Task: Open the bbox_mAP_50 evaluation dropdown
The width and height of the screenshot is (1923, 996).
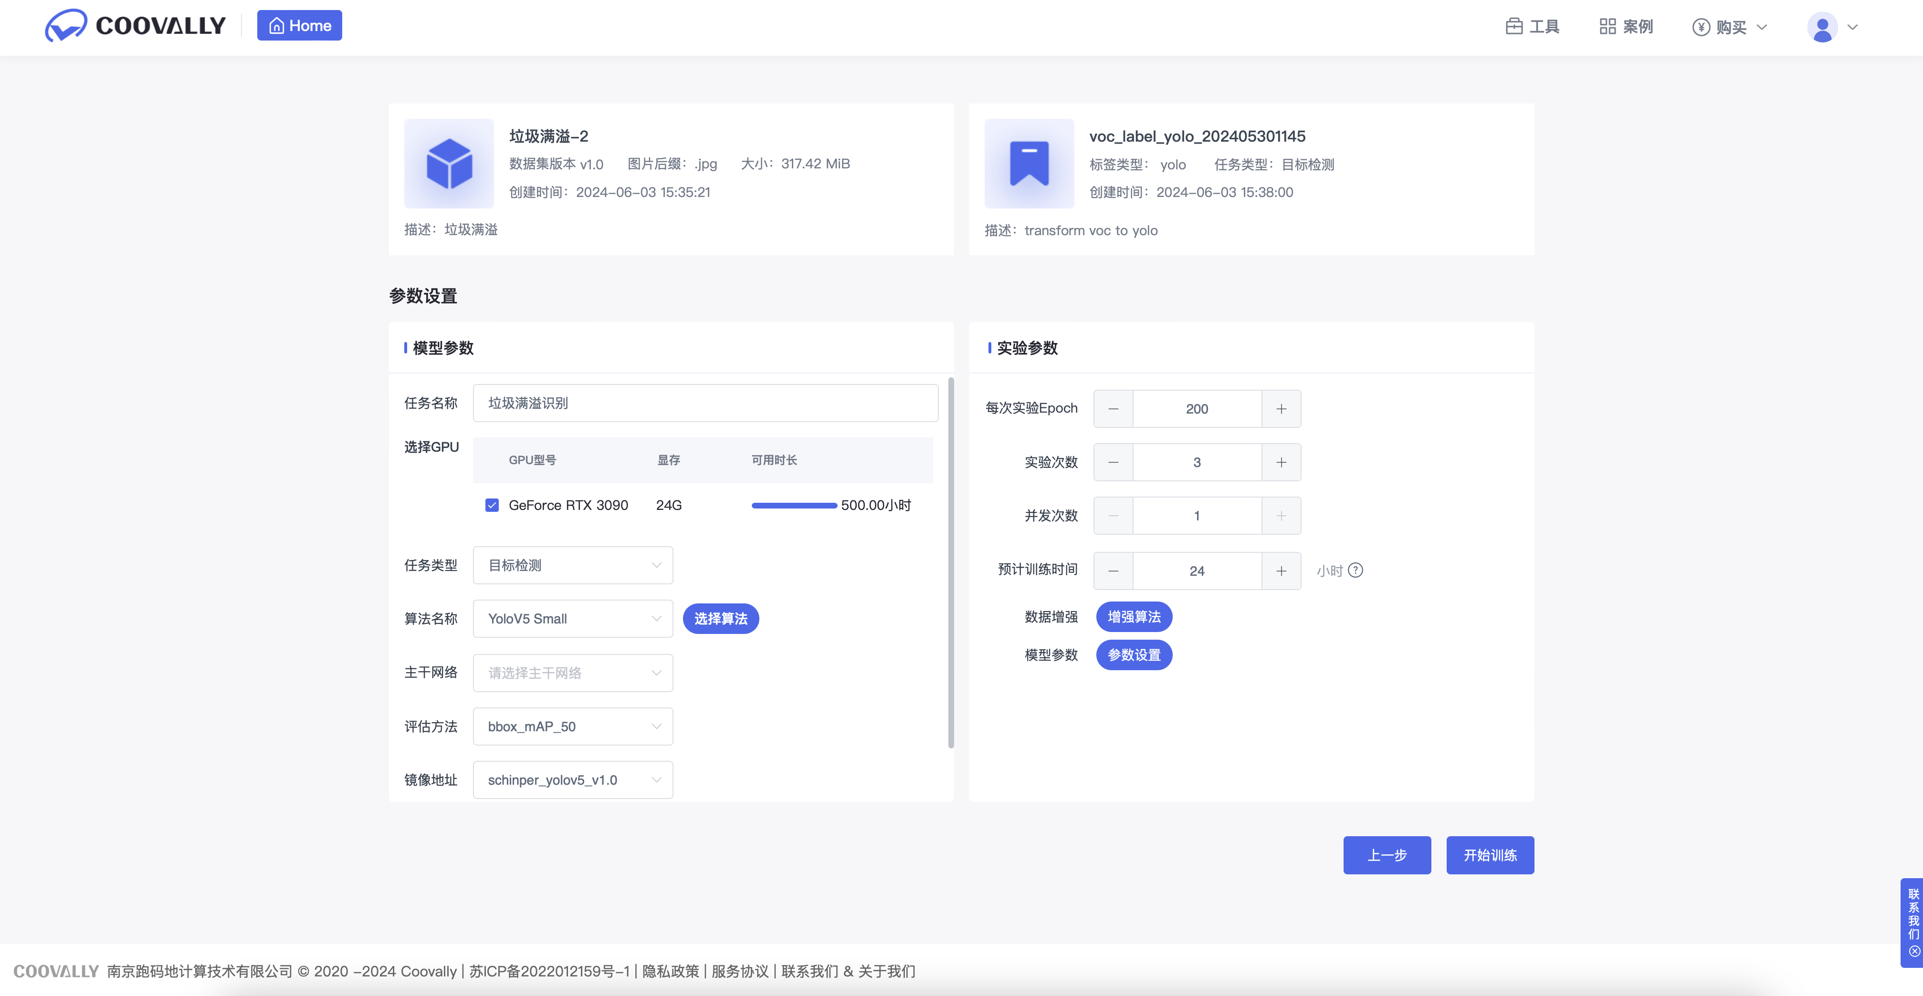Action: 573,726
